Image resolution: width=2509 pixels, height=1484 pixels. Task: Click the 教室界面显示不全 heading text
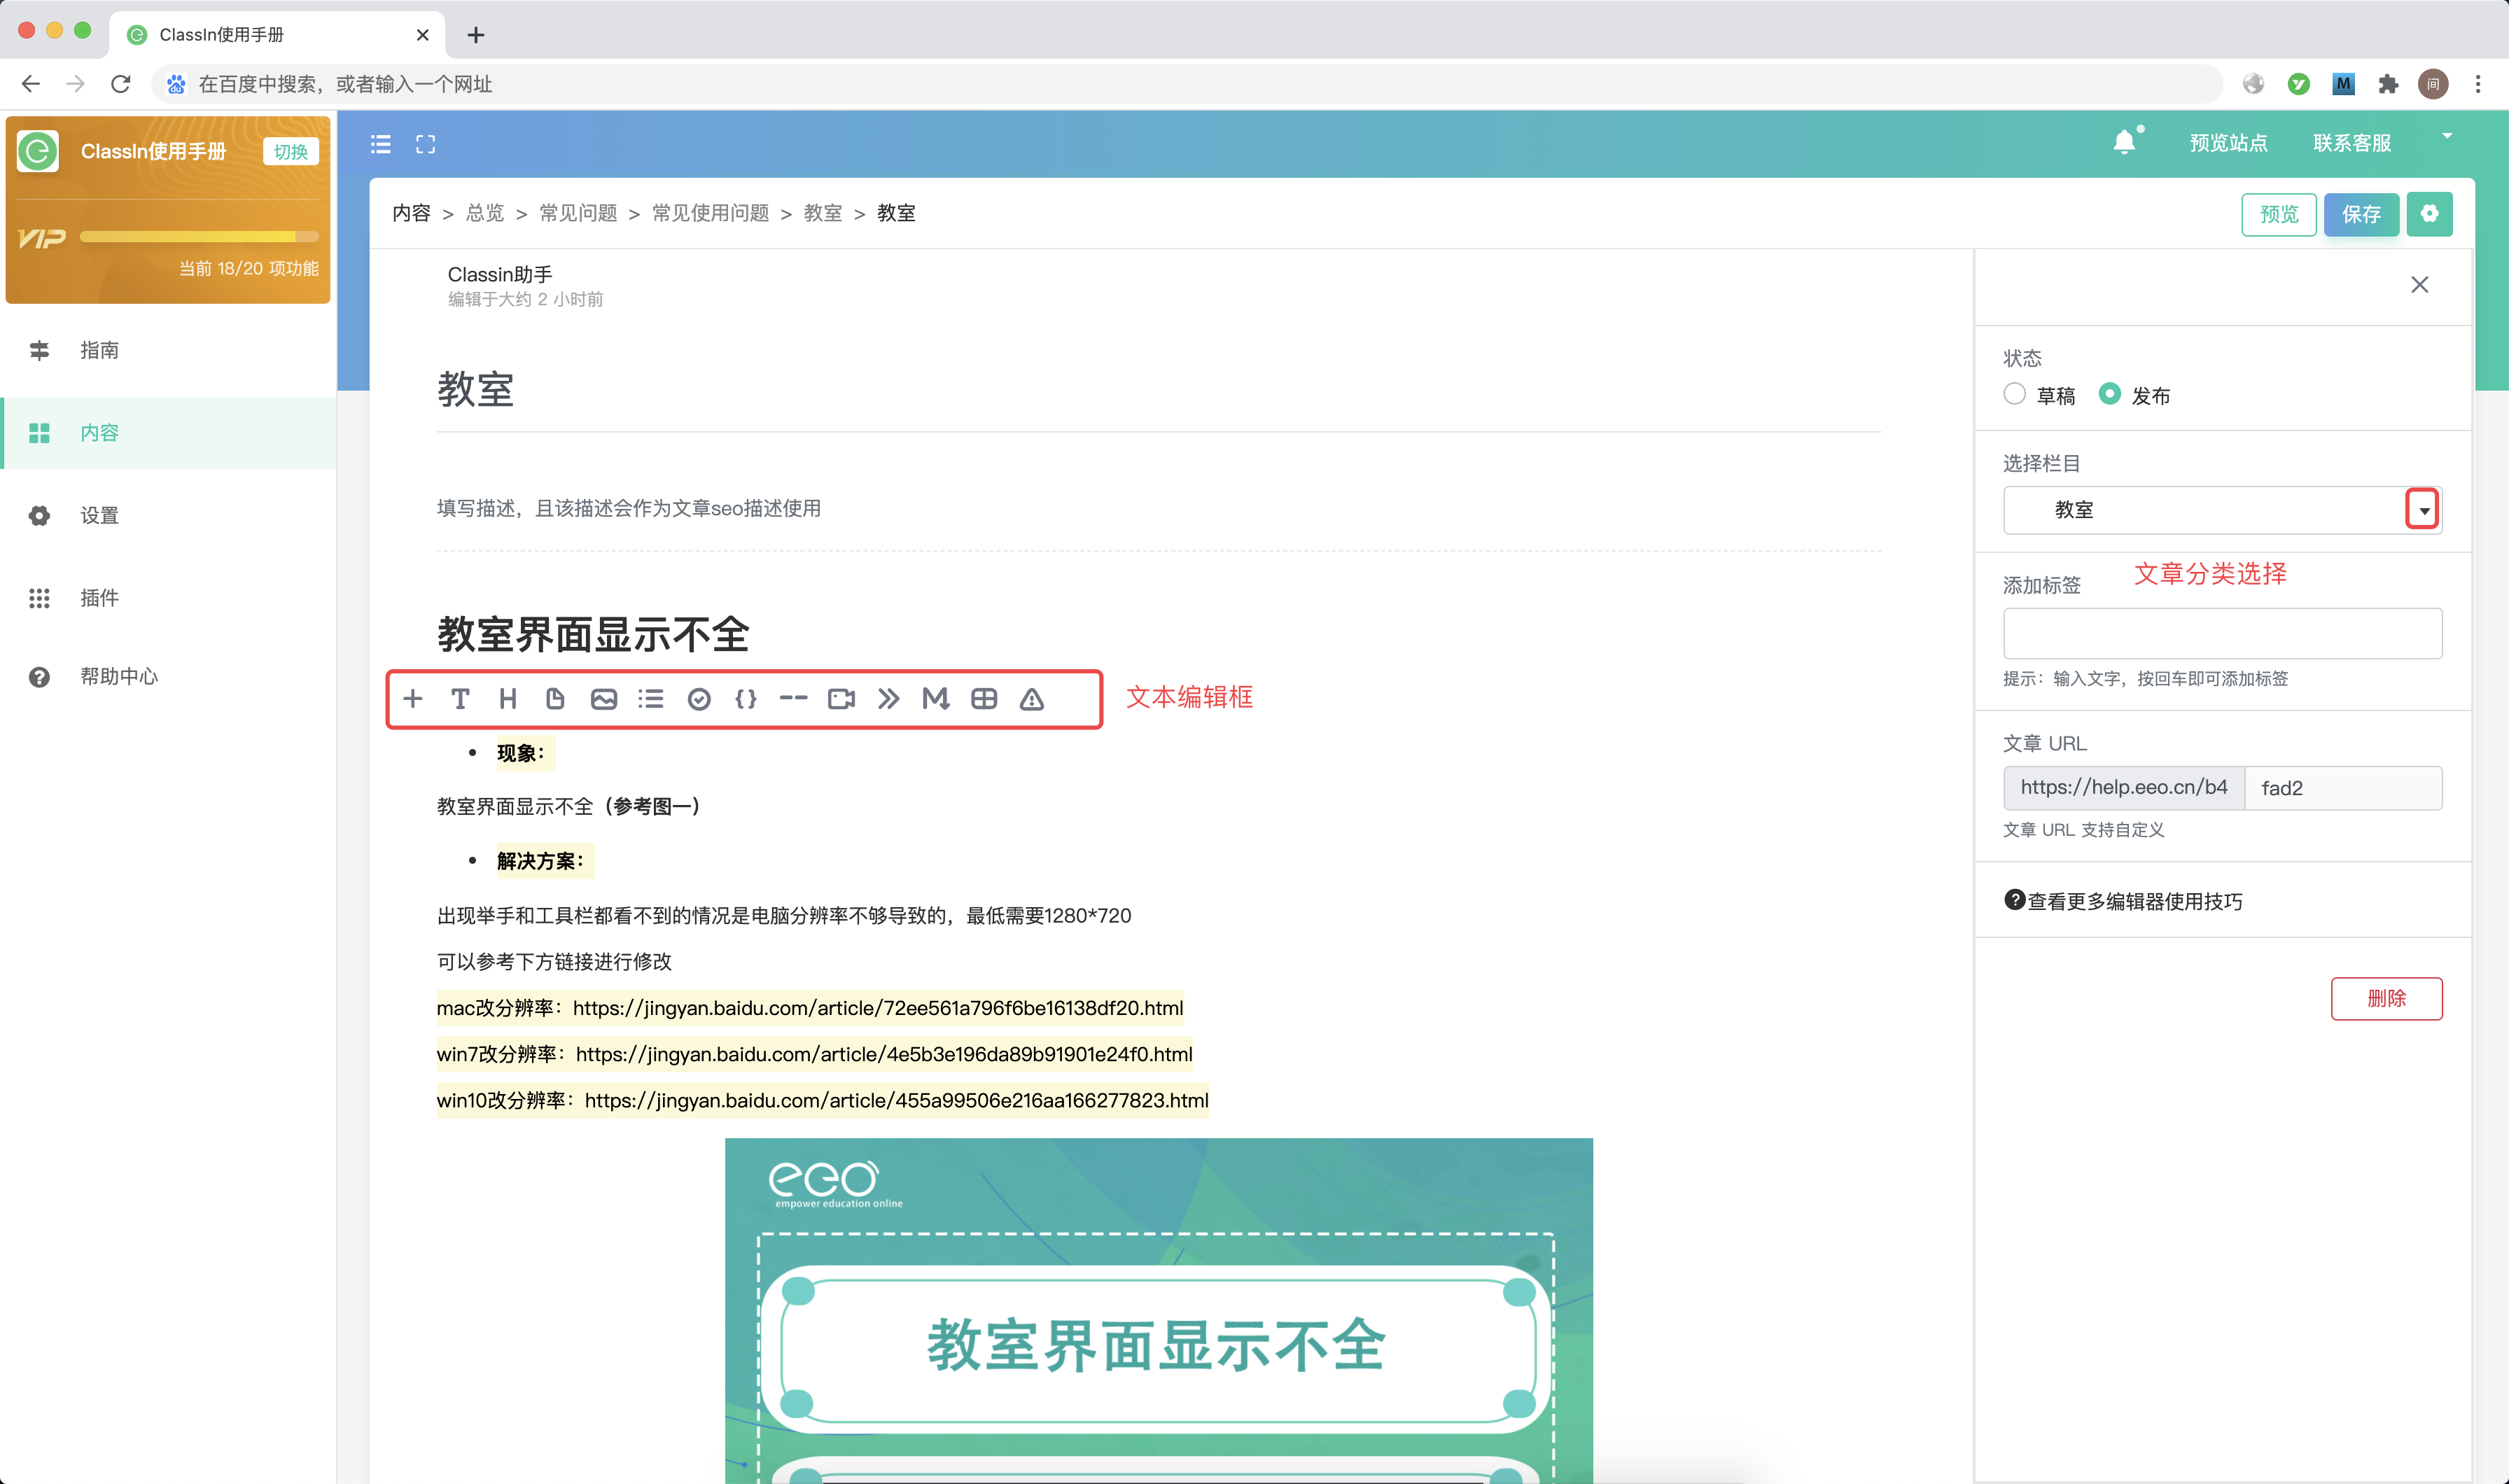pyautogui.click(x=593, y=635)
